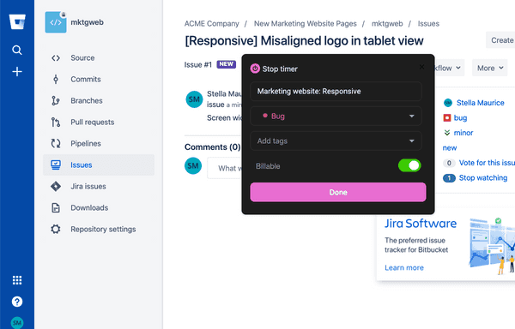This screenshot has width=515, height=329.
Task: Click the SM avatar of the issue reporter
Action: click(x=195, y=99)
